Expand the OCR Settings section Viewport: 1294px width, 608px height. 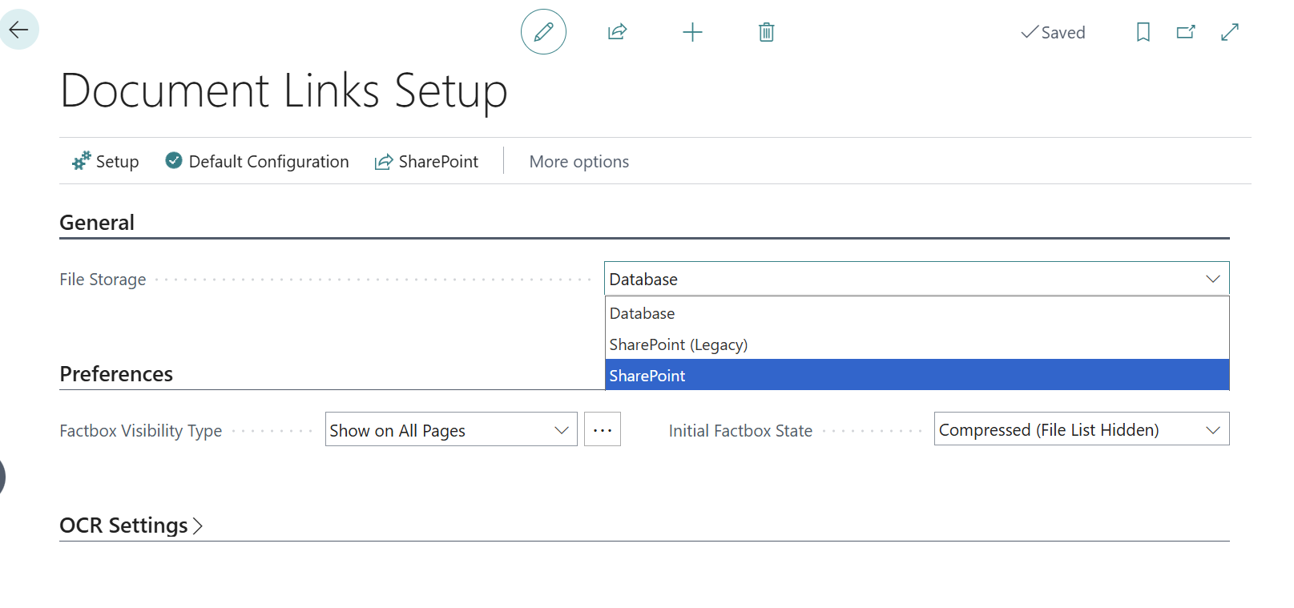tap(131, 525)
